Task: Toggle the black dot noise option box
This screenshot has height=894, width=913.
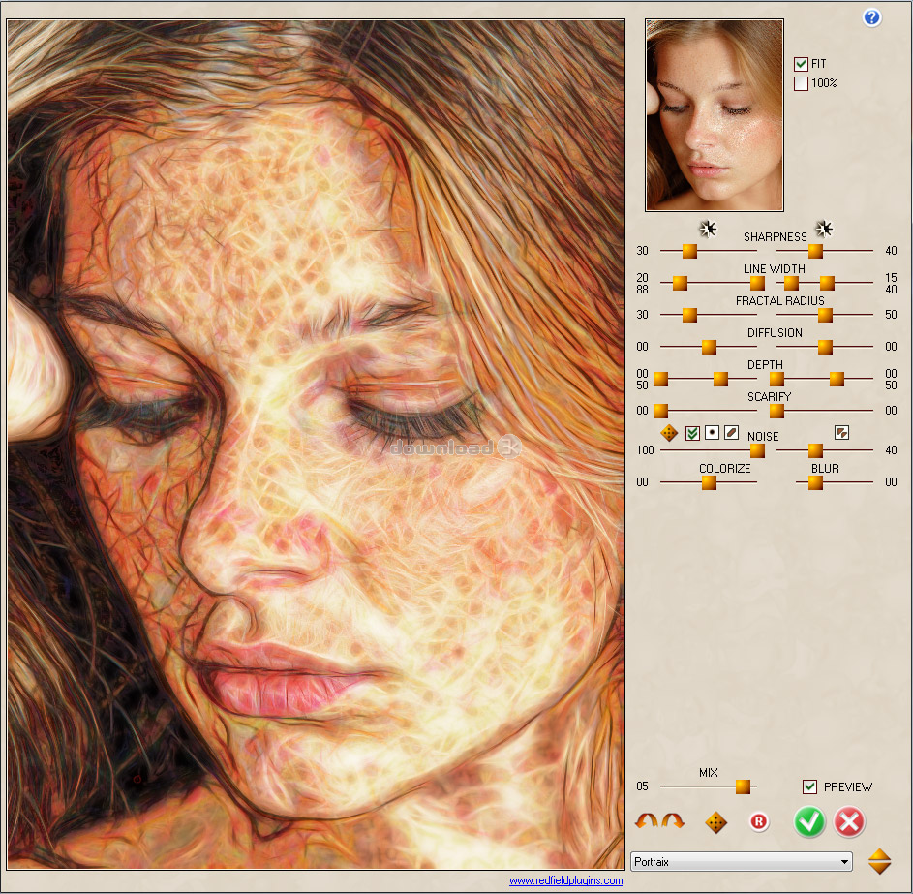Action: [x=712, y=433]
